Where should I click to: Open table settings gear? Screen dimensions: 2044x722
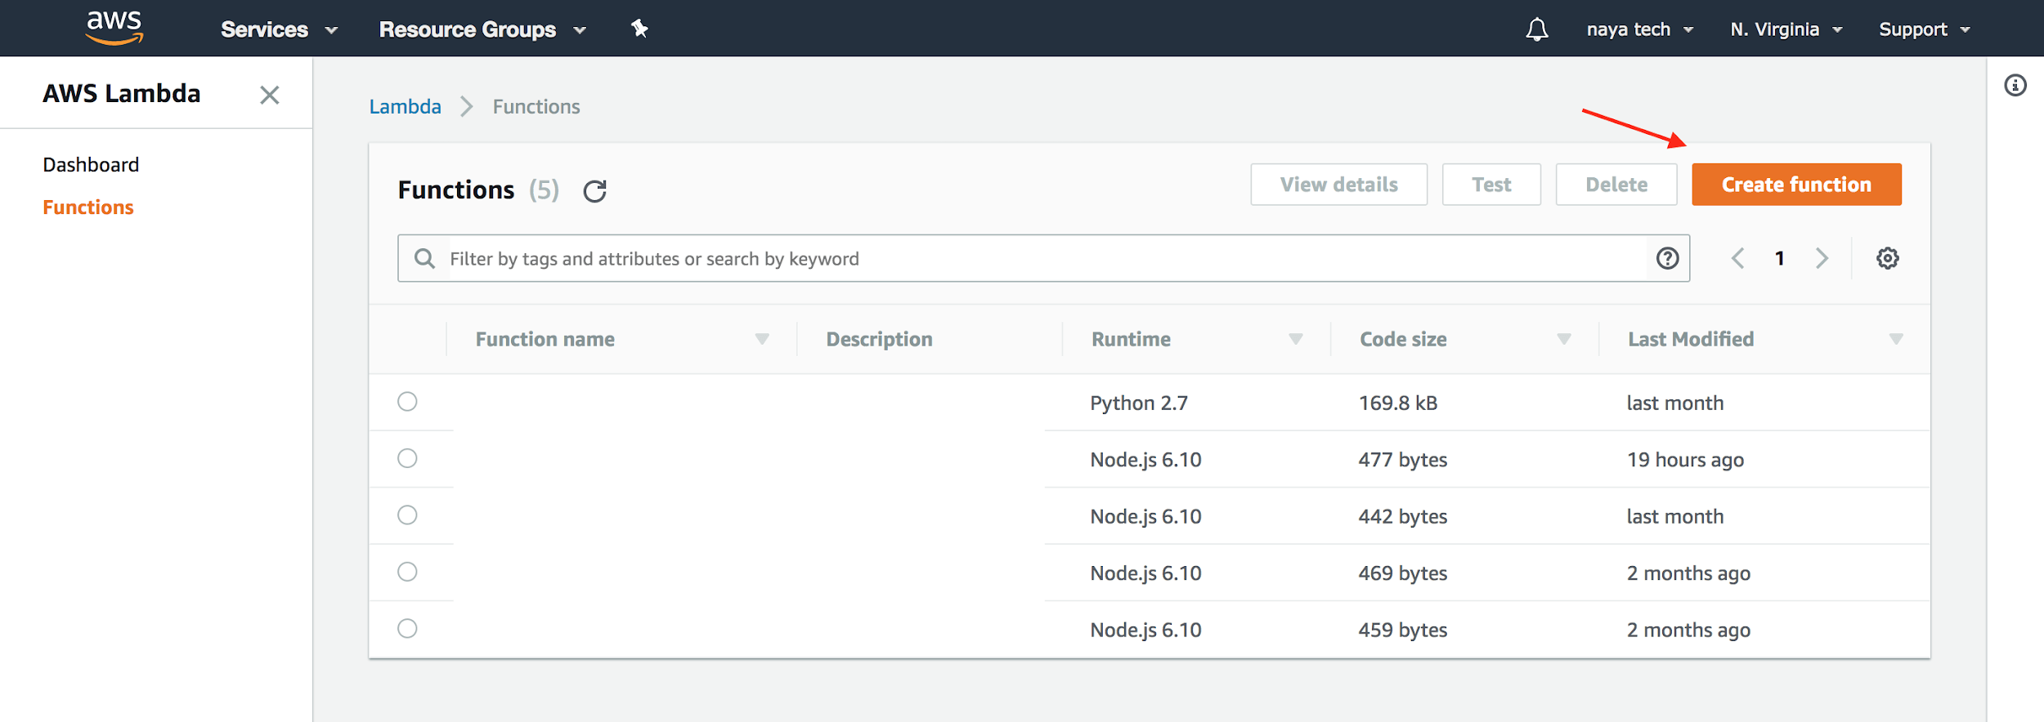(1888, 258)
